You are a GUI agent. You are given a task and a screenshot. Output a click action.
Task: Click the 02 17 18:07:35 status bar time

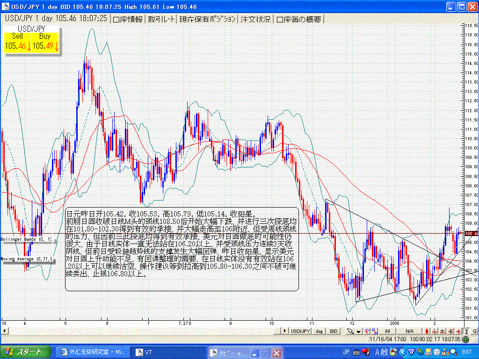coord(443,339)
